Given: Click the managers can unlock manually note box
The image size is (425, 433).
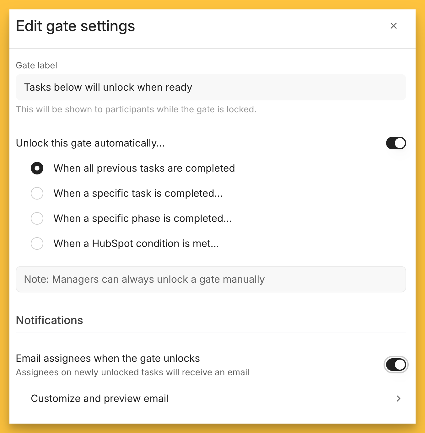Looking at the screenshot, I should (211, 279).
